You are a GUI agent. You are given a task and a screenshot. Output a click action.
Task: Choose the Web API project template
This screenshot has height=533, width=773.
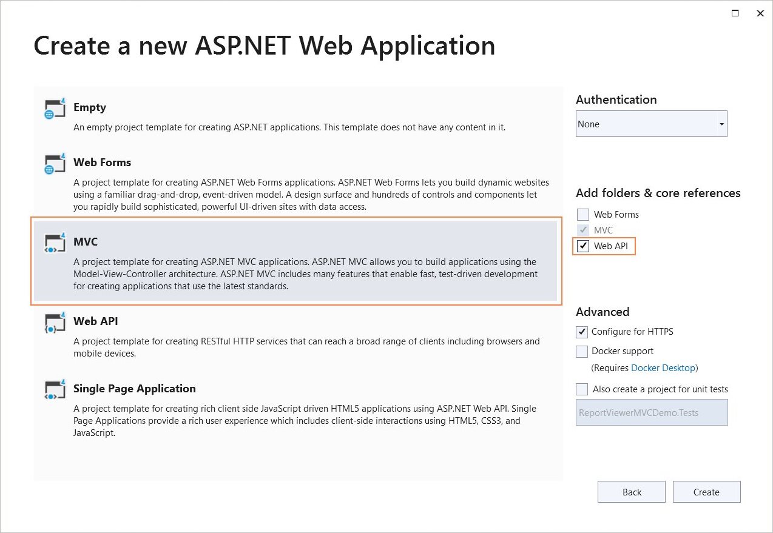click(x=96, y=321)
